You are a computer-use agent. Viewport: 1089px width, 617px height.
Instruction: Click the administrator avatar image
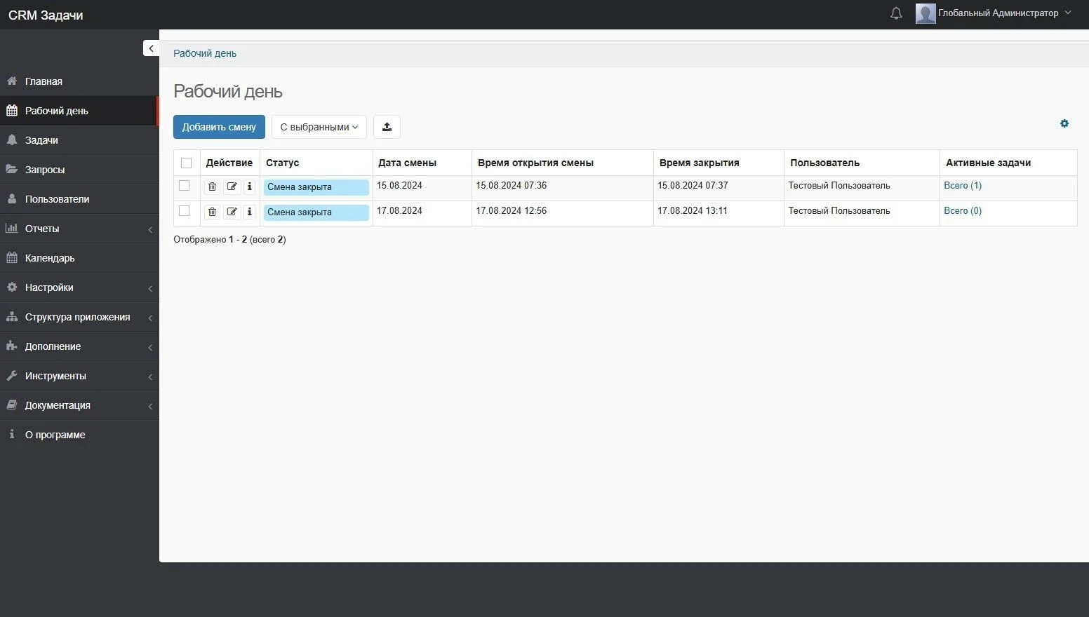(926, 13)
